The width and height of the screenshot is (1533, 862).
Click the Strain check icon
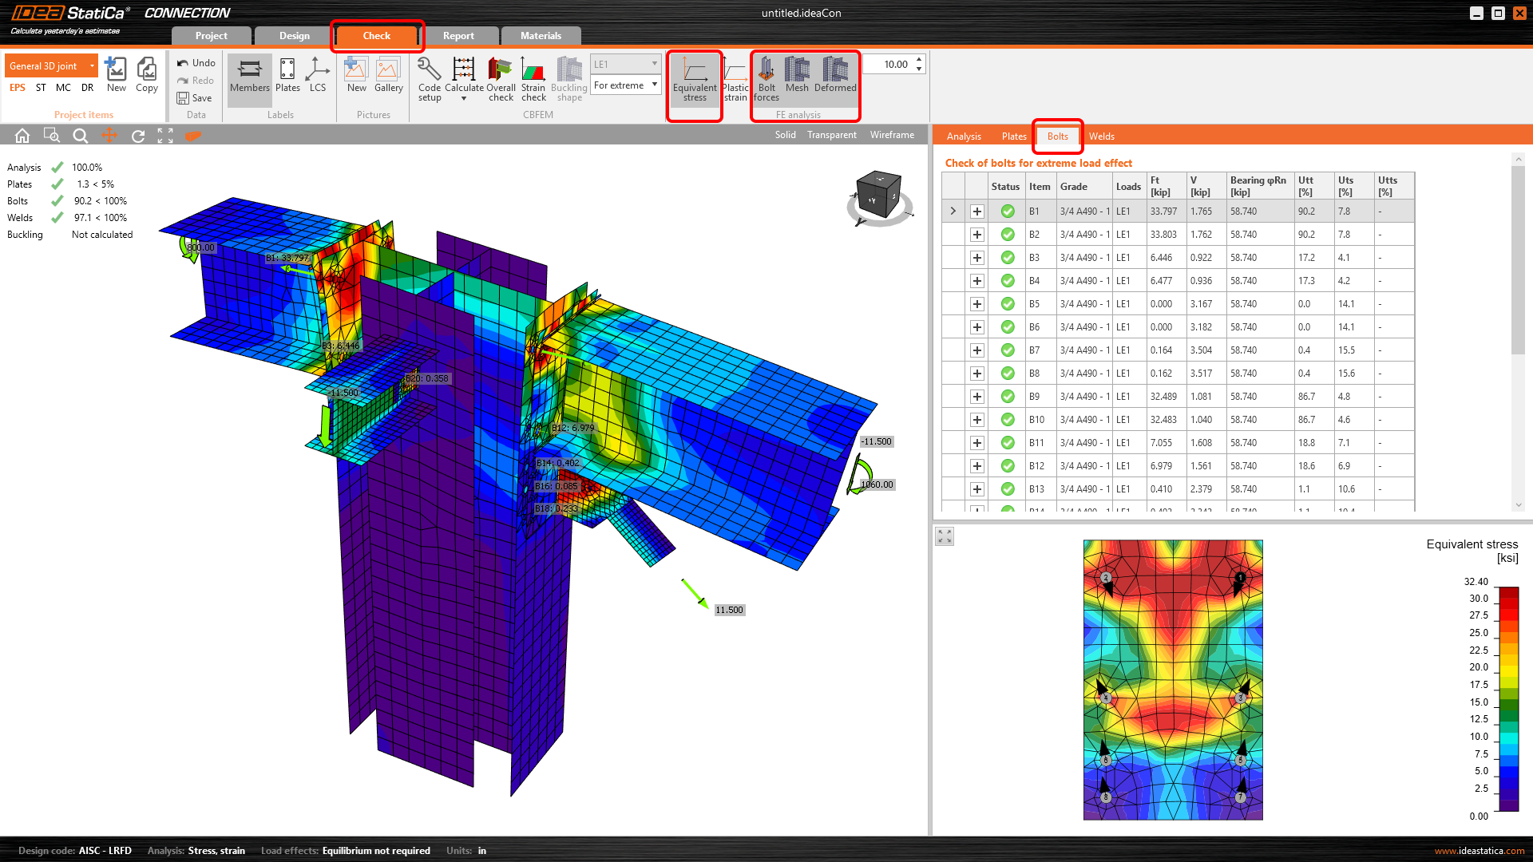click(x=533, y=79)
